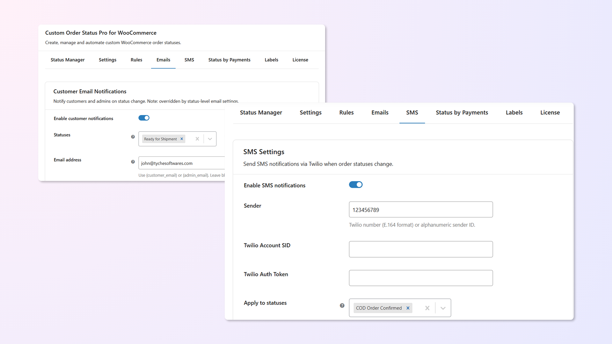Switch to Status by Payments tab in SMS panel
Image resolution: width=612 pixels, height=344 pixels.
tap(462, 112)
